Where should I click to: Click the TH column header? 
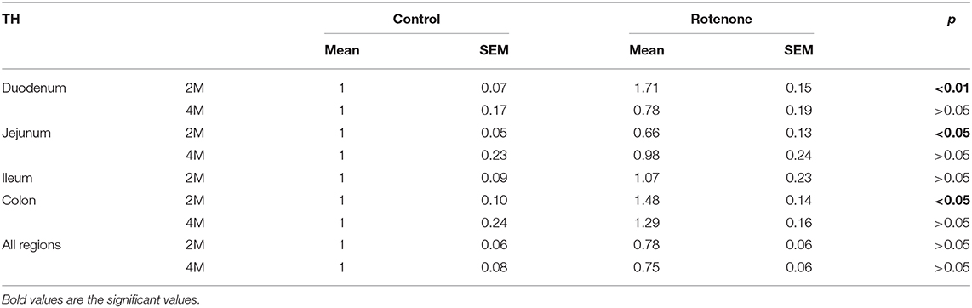9,20
